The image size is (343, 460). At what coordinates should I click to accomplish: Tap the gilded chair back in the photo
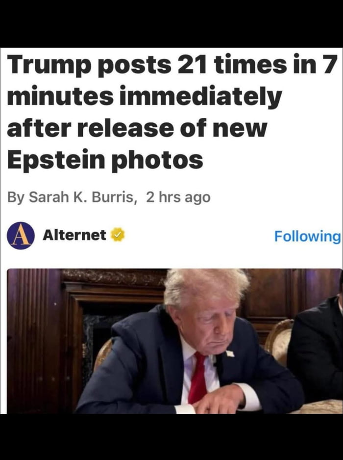(x=278, y=340)
